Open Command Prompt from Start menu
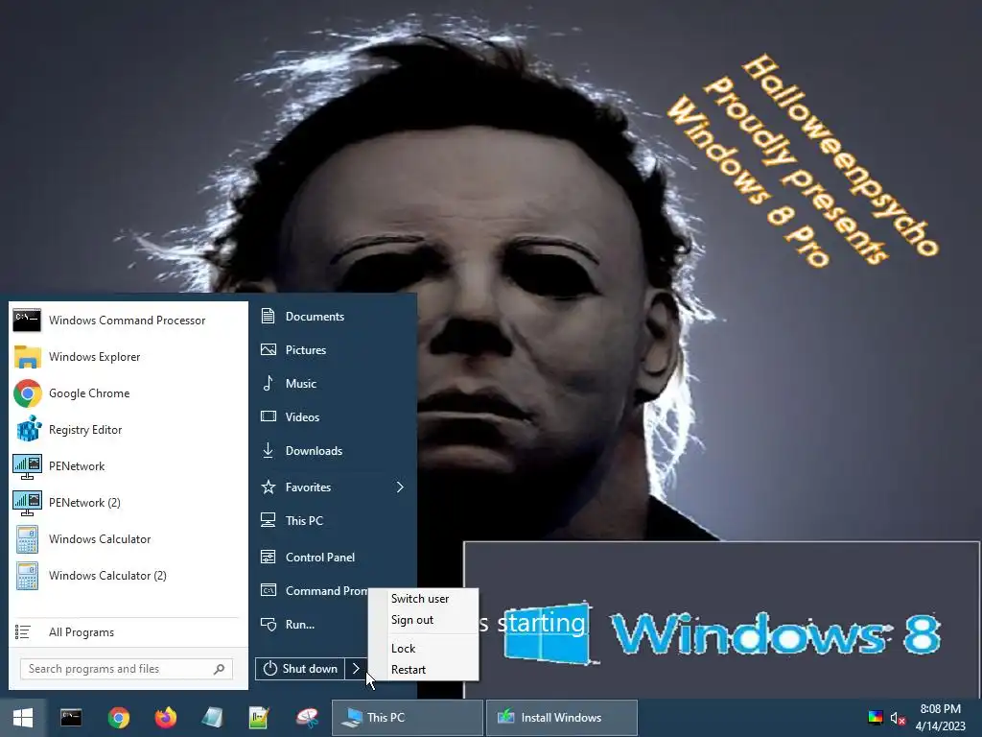Viewport: 982px width, 737px height. (x=312, y=591)
